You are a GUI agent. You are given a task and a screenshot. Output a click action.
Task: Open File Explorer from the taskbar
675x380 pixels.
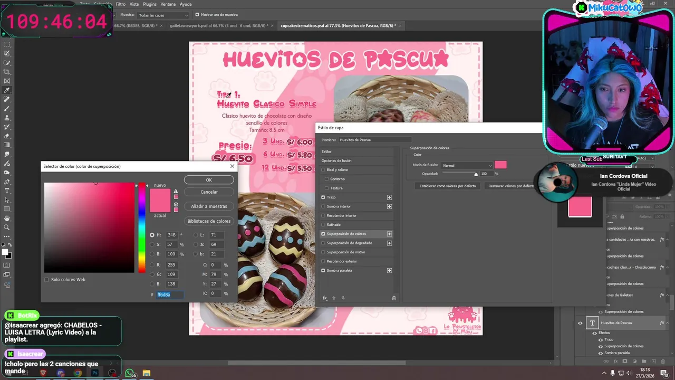147,373
